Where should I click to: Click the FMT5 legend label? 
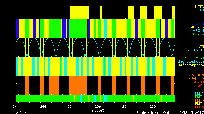199,107
